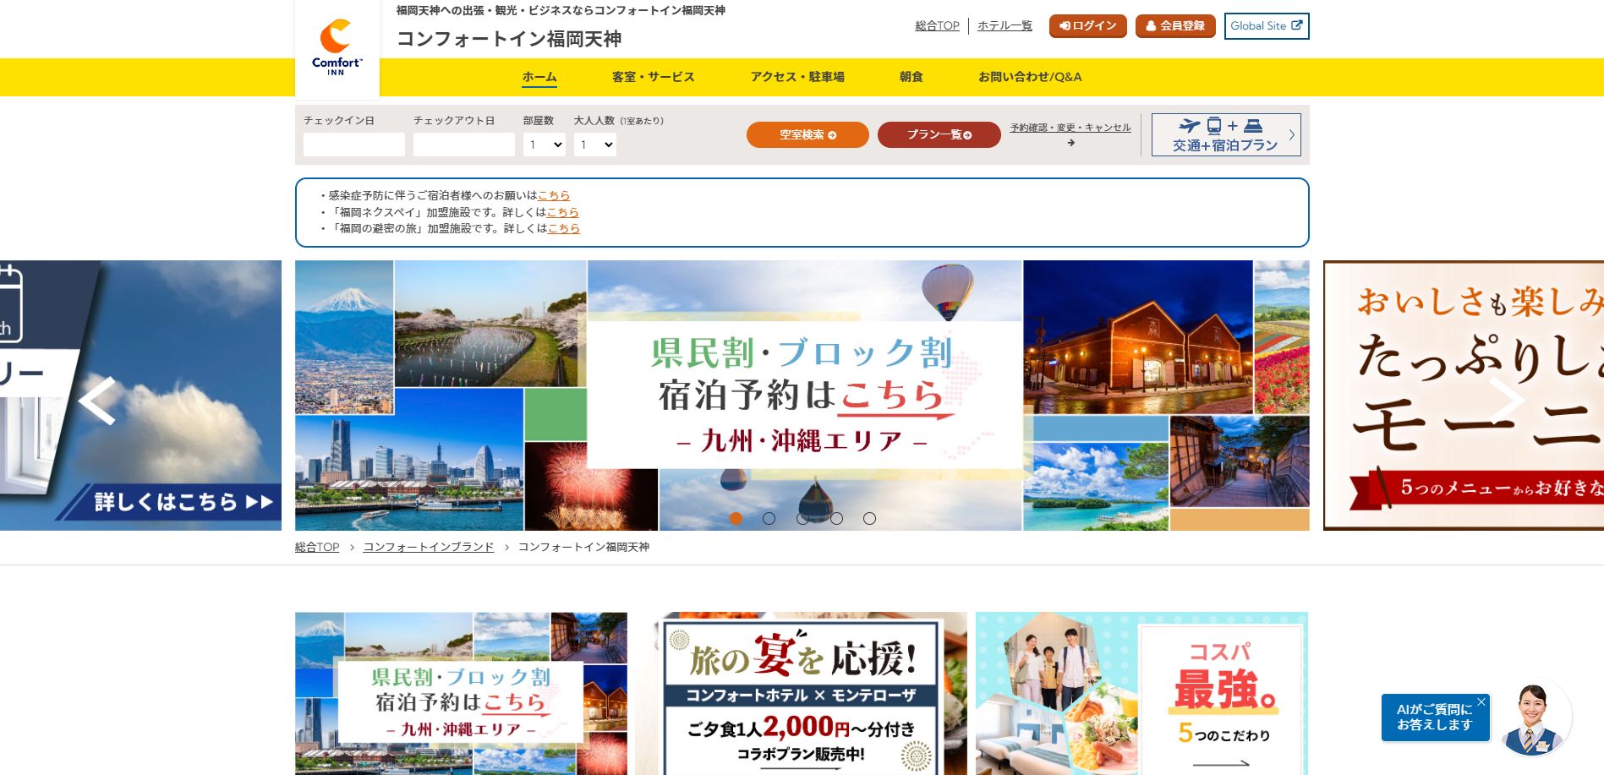Screen dimensions: 1604x775
Task: Open the 旅の宴を応援 promotion card
Action: 801,693
